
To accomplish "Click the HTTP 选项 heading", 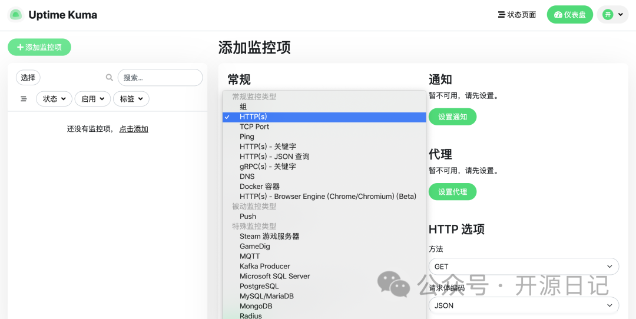I will (456, 230).
